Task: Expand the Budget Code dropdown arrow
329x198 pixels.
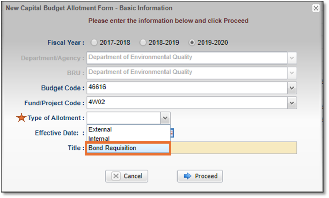Action: click(x=292, y=88)
